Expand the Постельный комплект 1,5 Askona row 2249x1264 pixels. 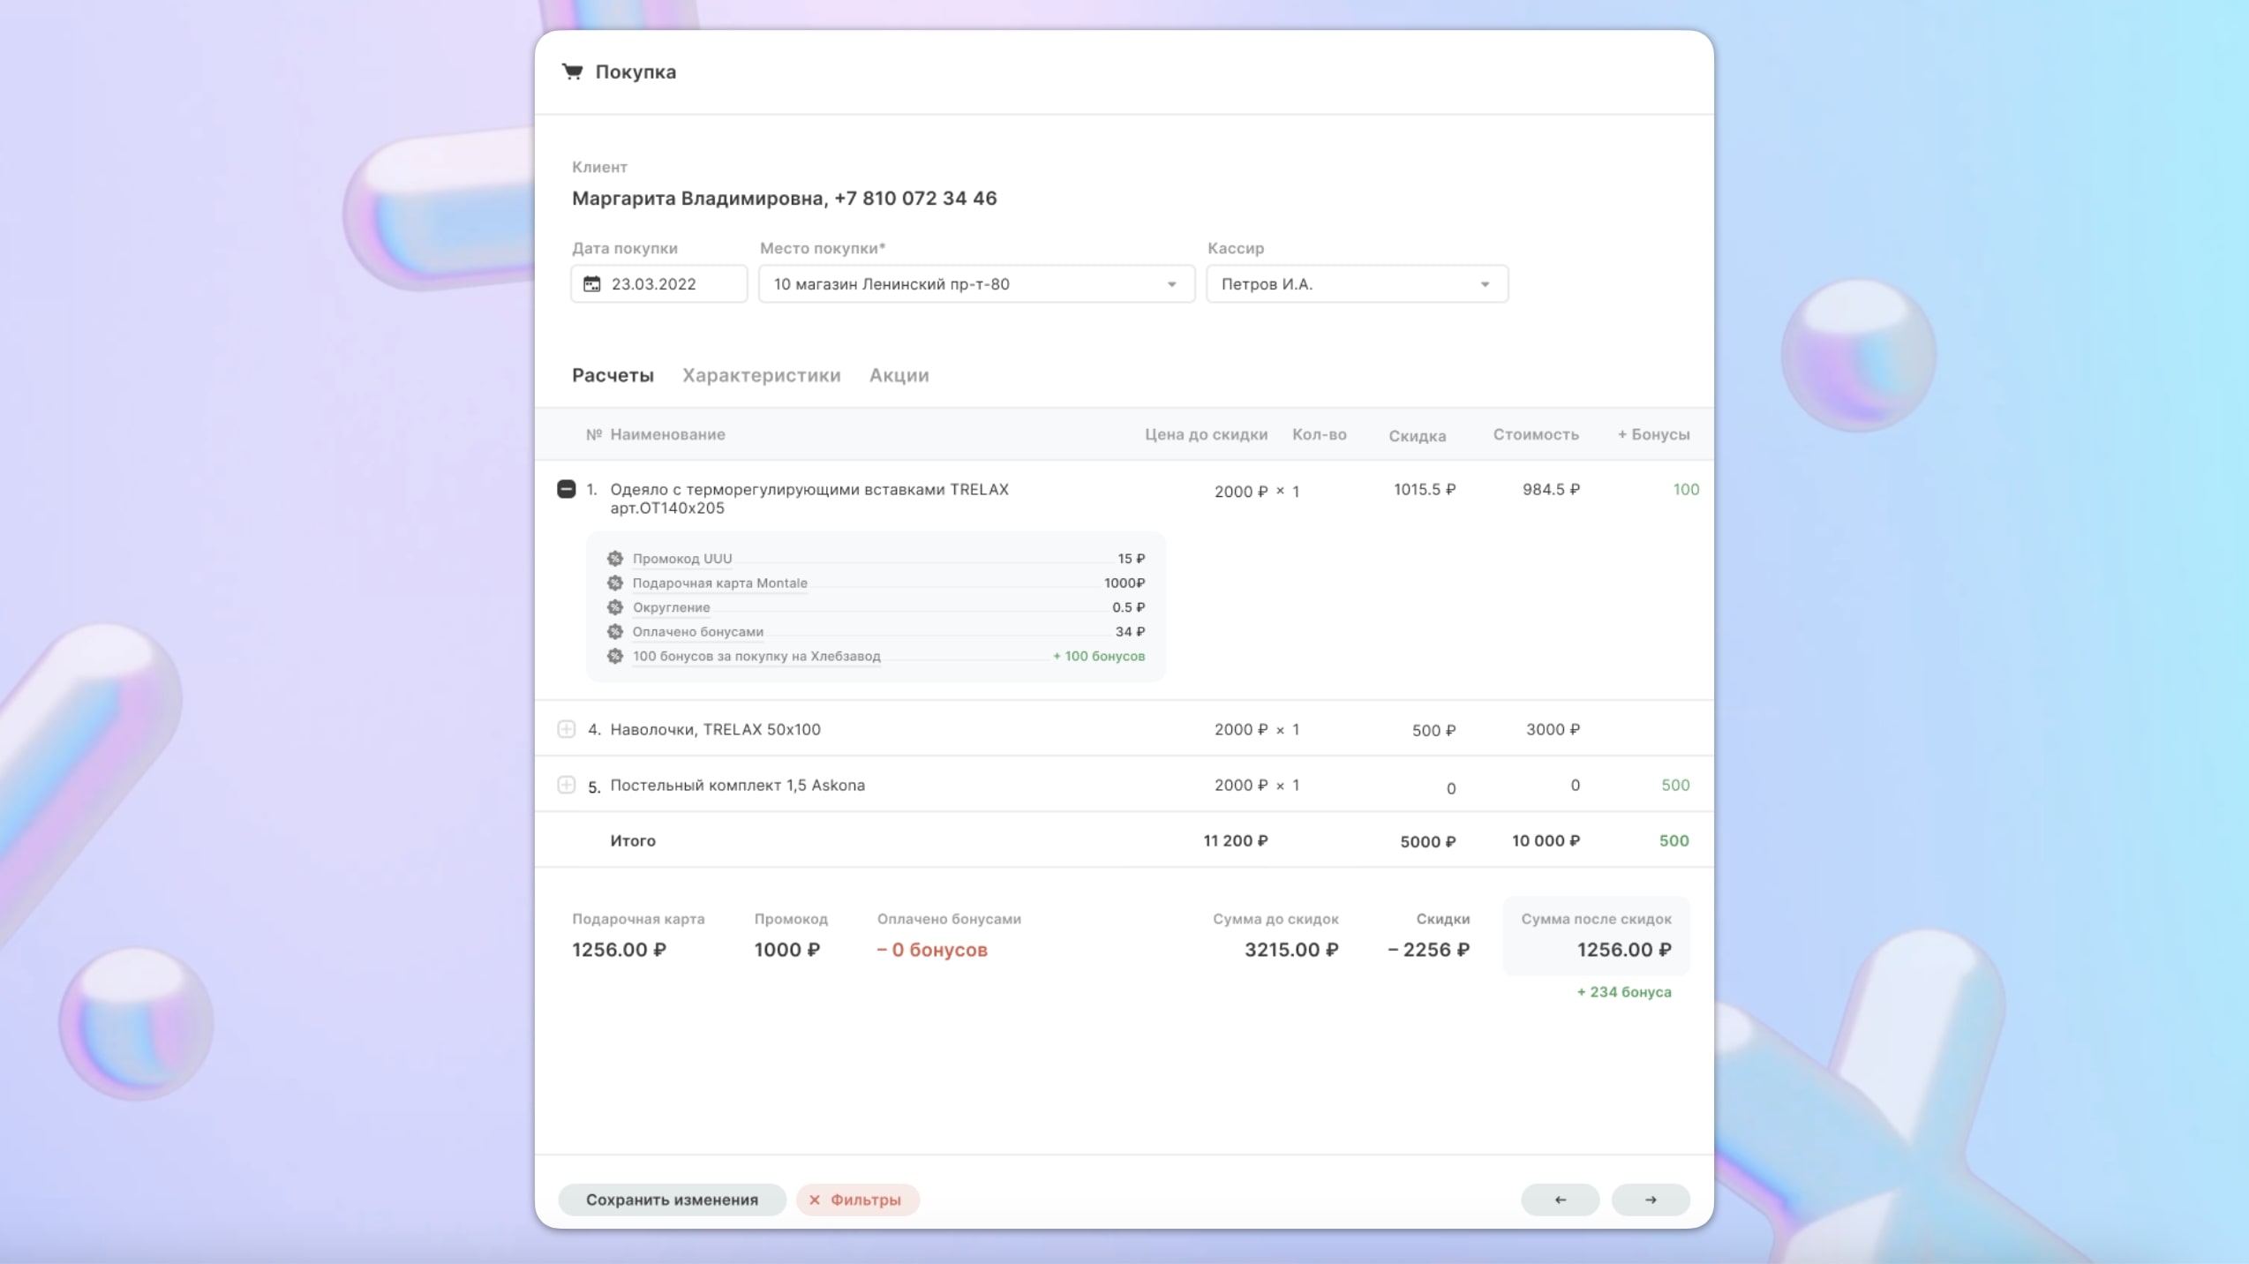click(x=567, y=785)
